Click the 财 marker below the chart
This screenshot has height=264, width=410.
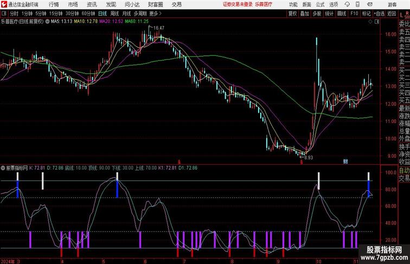(345, 161)
